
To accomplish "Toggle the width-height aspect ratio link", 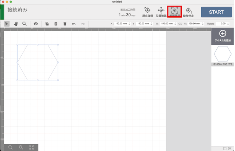I will 180,24.
